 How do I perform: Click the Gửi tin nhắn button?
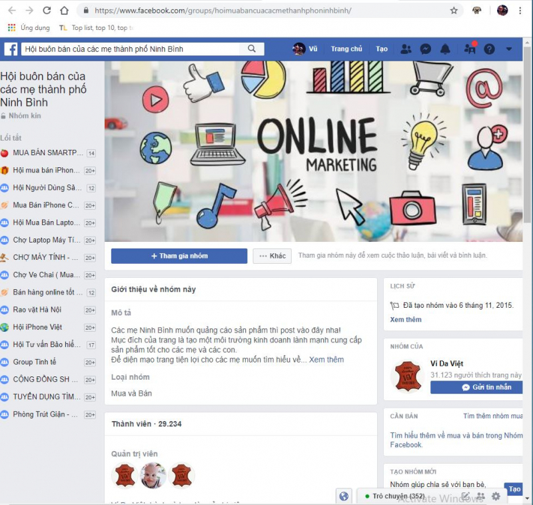pyautogui.click(x=476, y=387)
